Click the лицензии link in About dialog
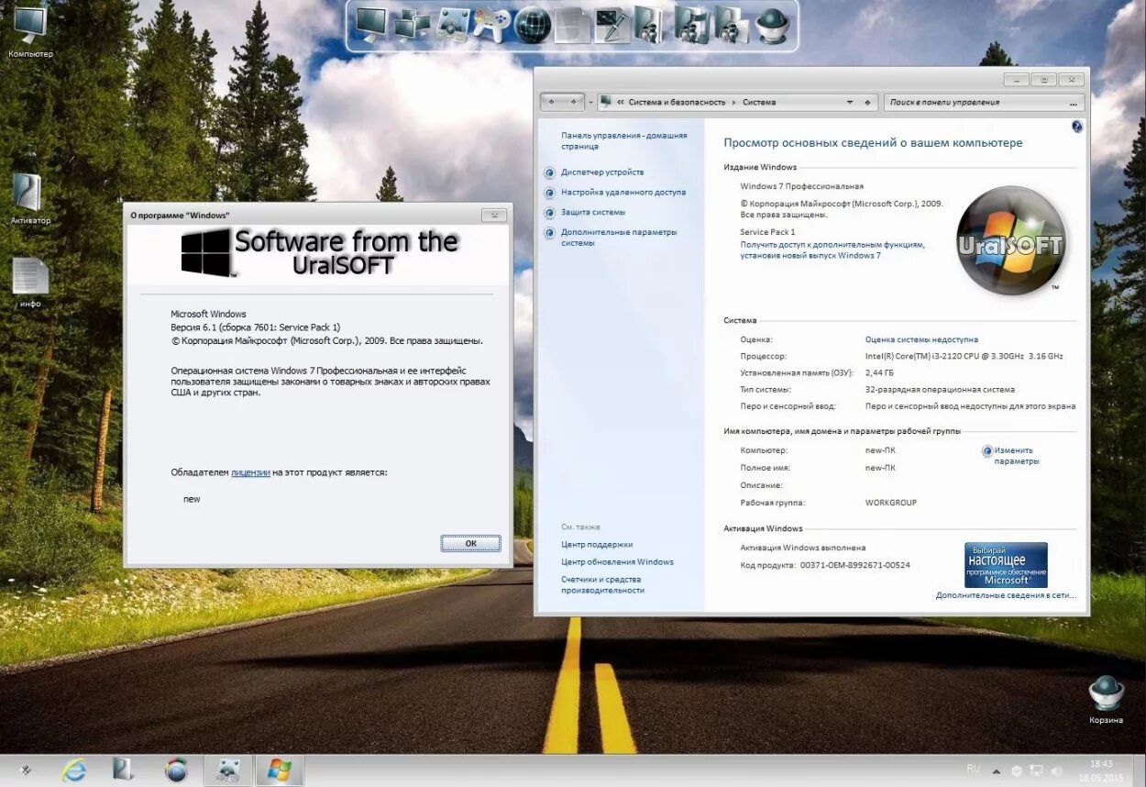Viewport: 1146px width, 787px height. [250, 472]
